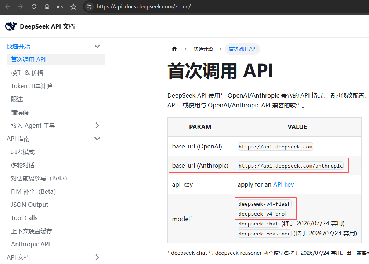The width and height of the screenshot is (369, 264).
Task: Click the https://api.deepseek.com value
Action: click(x=275, y=147)
